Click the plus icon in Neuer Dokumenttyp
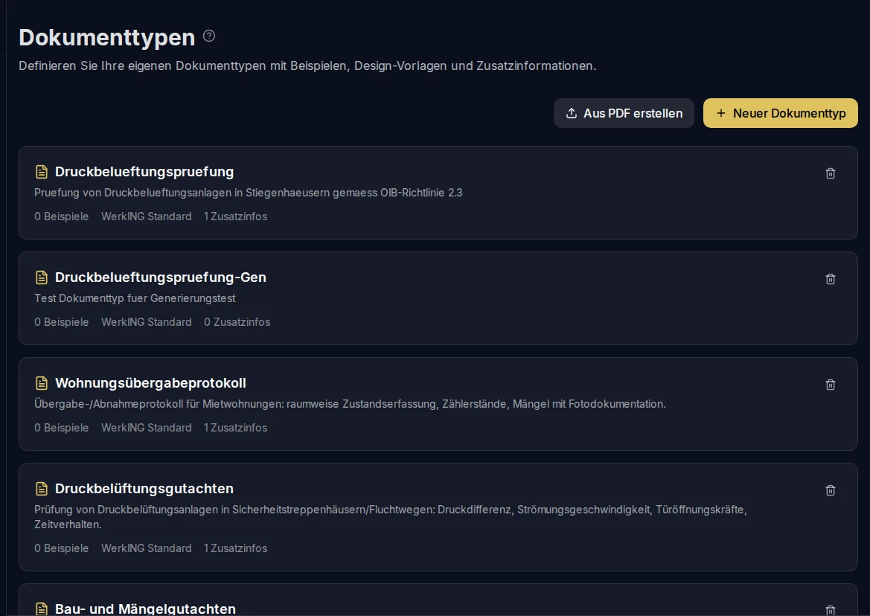The width and height of the screenshot is (870, 616). click(720, 113)
